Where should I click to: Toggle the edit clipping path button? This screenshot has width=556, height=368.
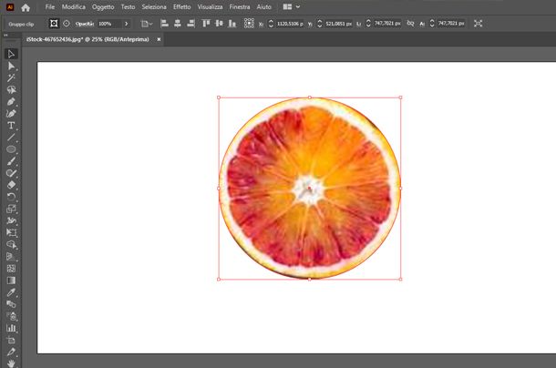point(54,23)
